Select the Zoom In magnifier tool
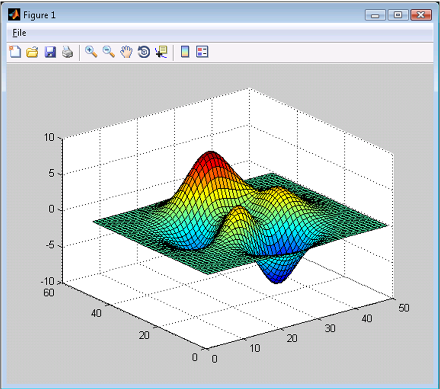The height and width of the screenshot is (389, 440). 91,52
